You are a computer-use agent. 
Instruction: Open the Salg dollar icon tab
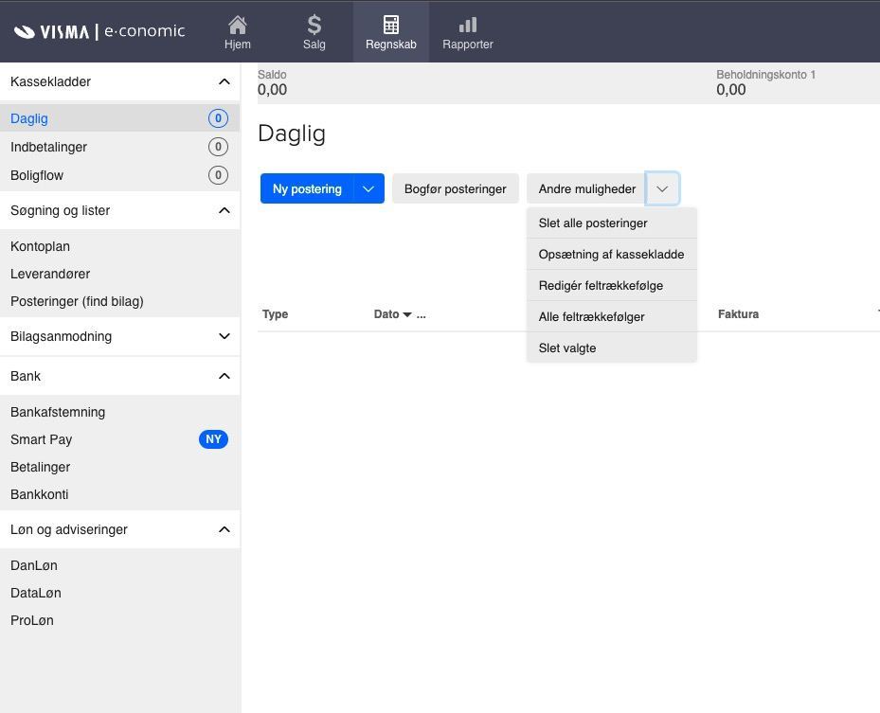pos(314,32)
